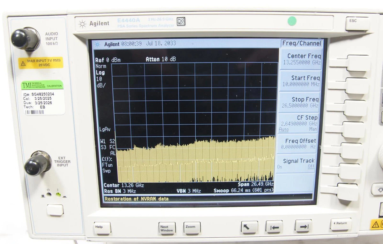383x244 pixels.
Task: Tap the Zoom key below the screen
Action: [192, 227]
